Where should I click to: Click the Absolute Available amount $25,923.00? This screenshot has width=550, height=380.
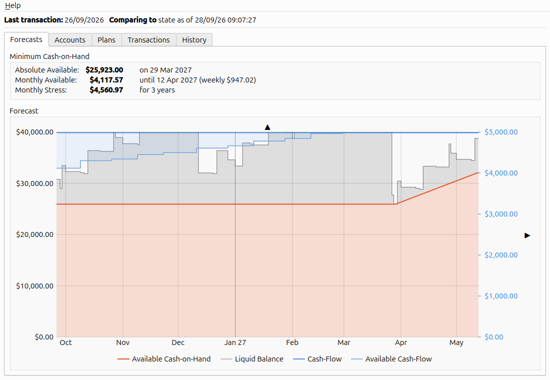(x=104, y=70)
